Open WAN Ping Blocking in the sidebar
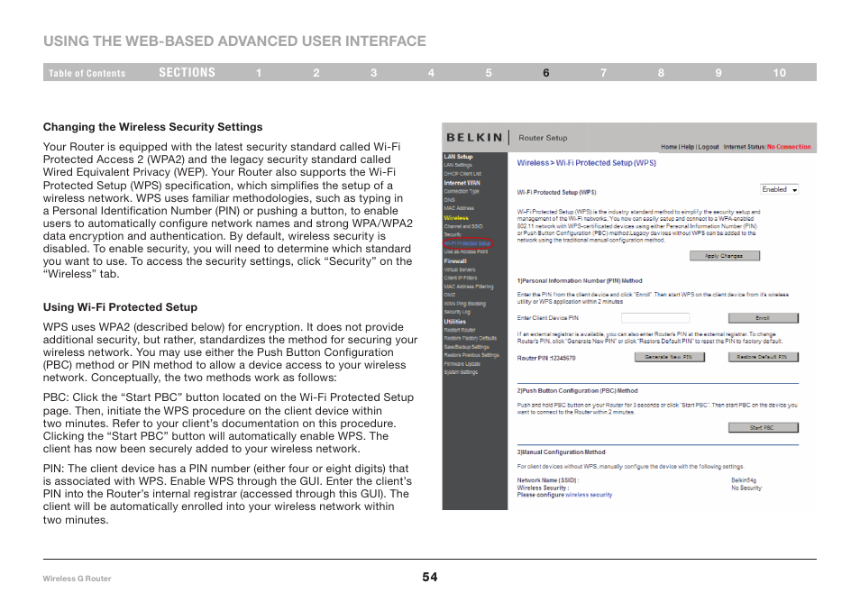Screen dimensions: 860x602 [464, 304]
